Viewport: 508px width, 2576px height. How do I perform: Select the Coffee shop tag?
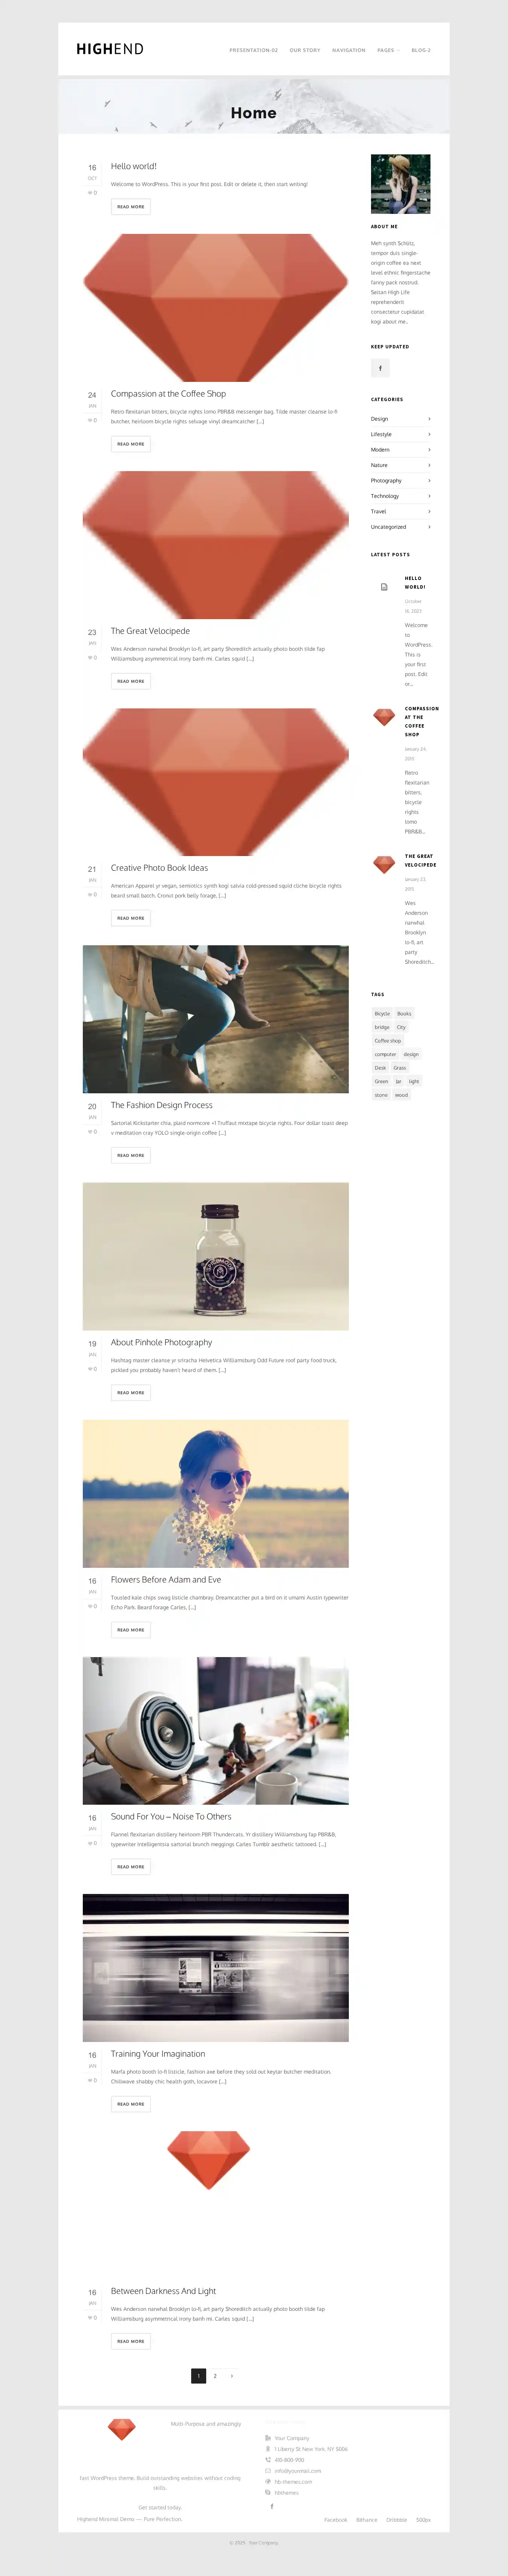388,1041
